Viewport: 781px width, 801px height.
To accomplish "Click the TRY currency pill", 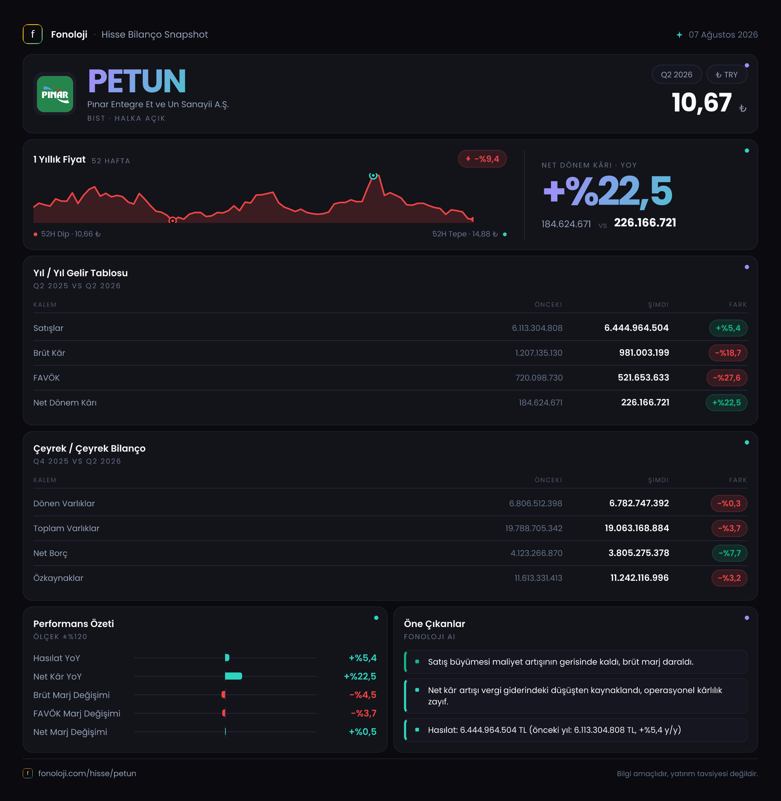I will point(726,74).
